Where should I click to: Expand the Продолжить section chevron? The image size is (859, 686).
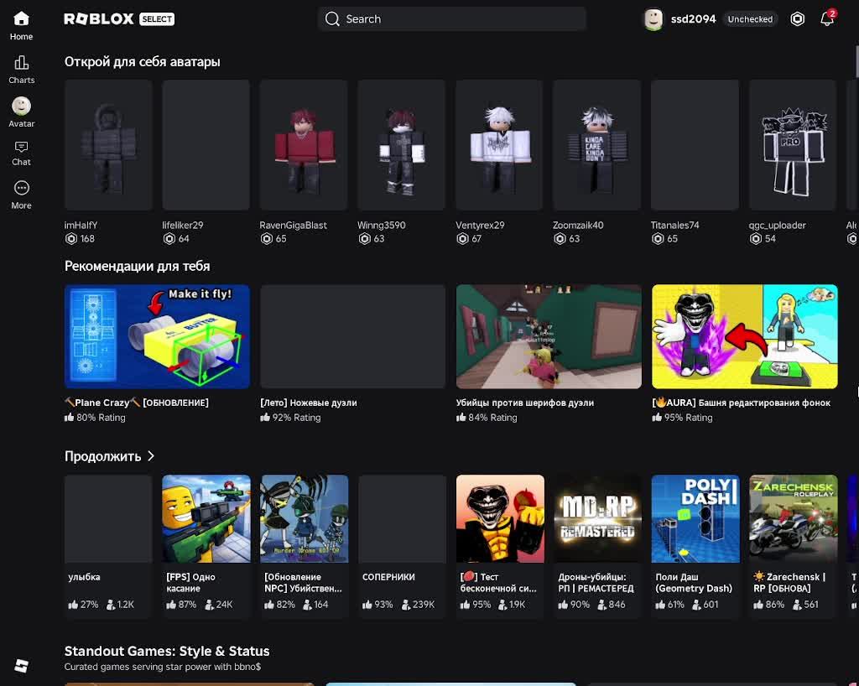pyautogui.click(x=151, y=456)
